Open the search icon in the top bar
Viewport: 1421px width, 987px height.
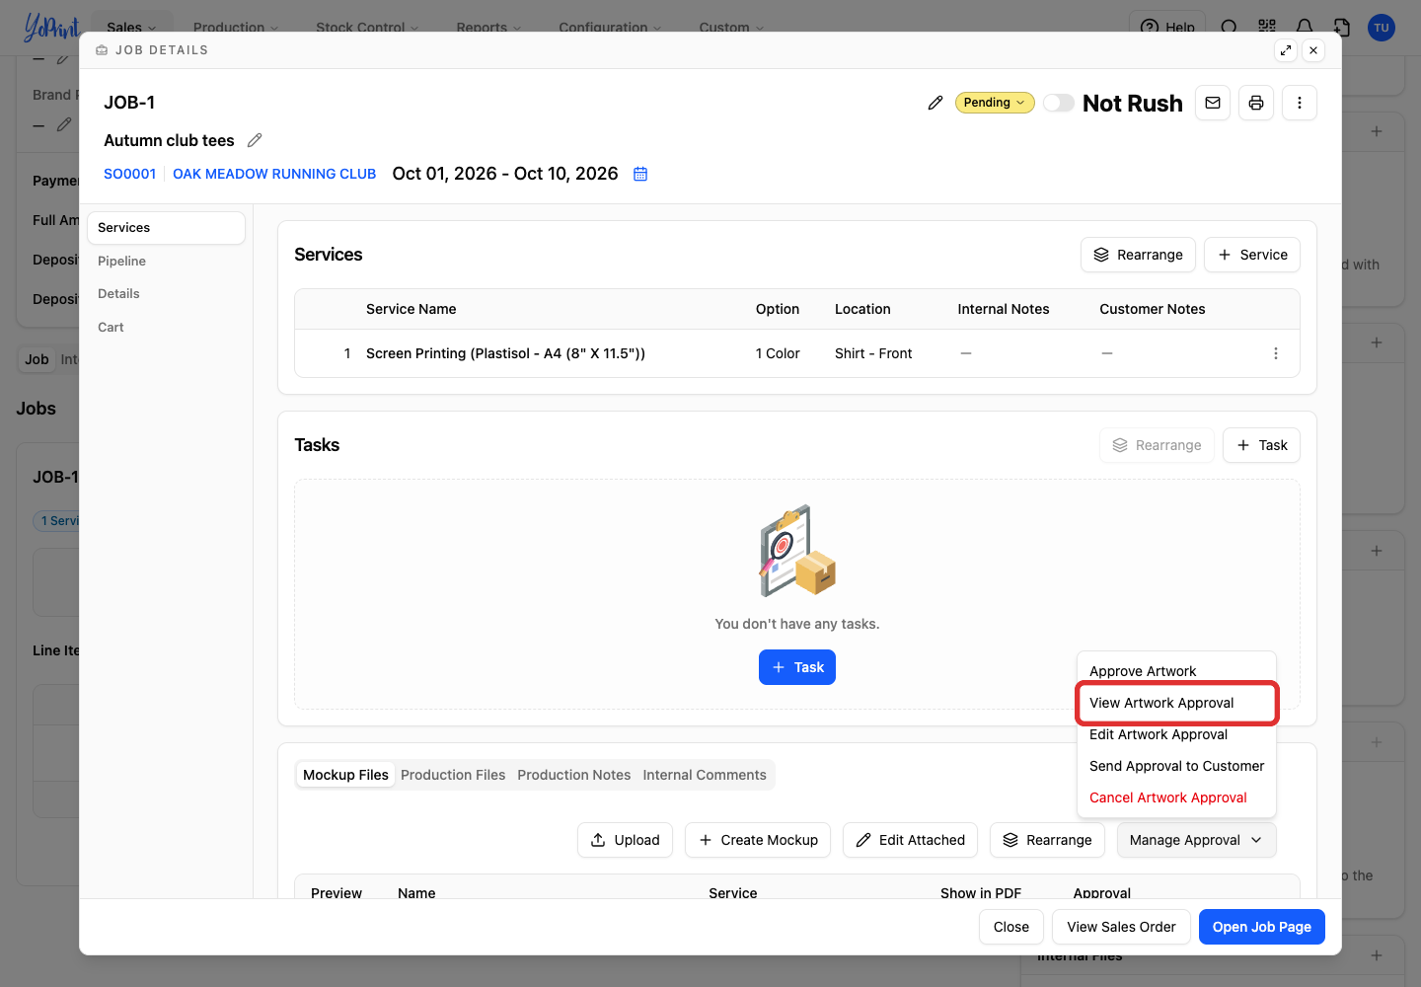coord(1230,27)
